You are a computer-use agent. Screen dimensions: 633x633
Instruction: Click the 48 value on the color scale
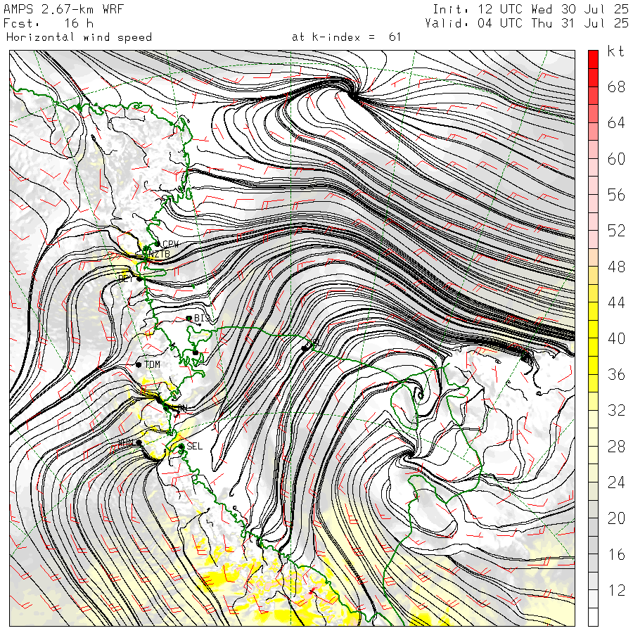616,267
